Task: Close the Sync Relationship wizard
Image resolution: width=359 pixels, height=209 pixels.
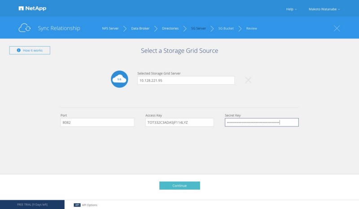Action: click(x=337, y=28)
